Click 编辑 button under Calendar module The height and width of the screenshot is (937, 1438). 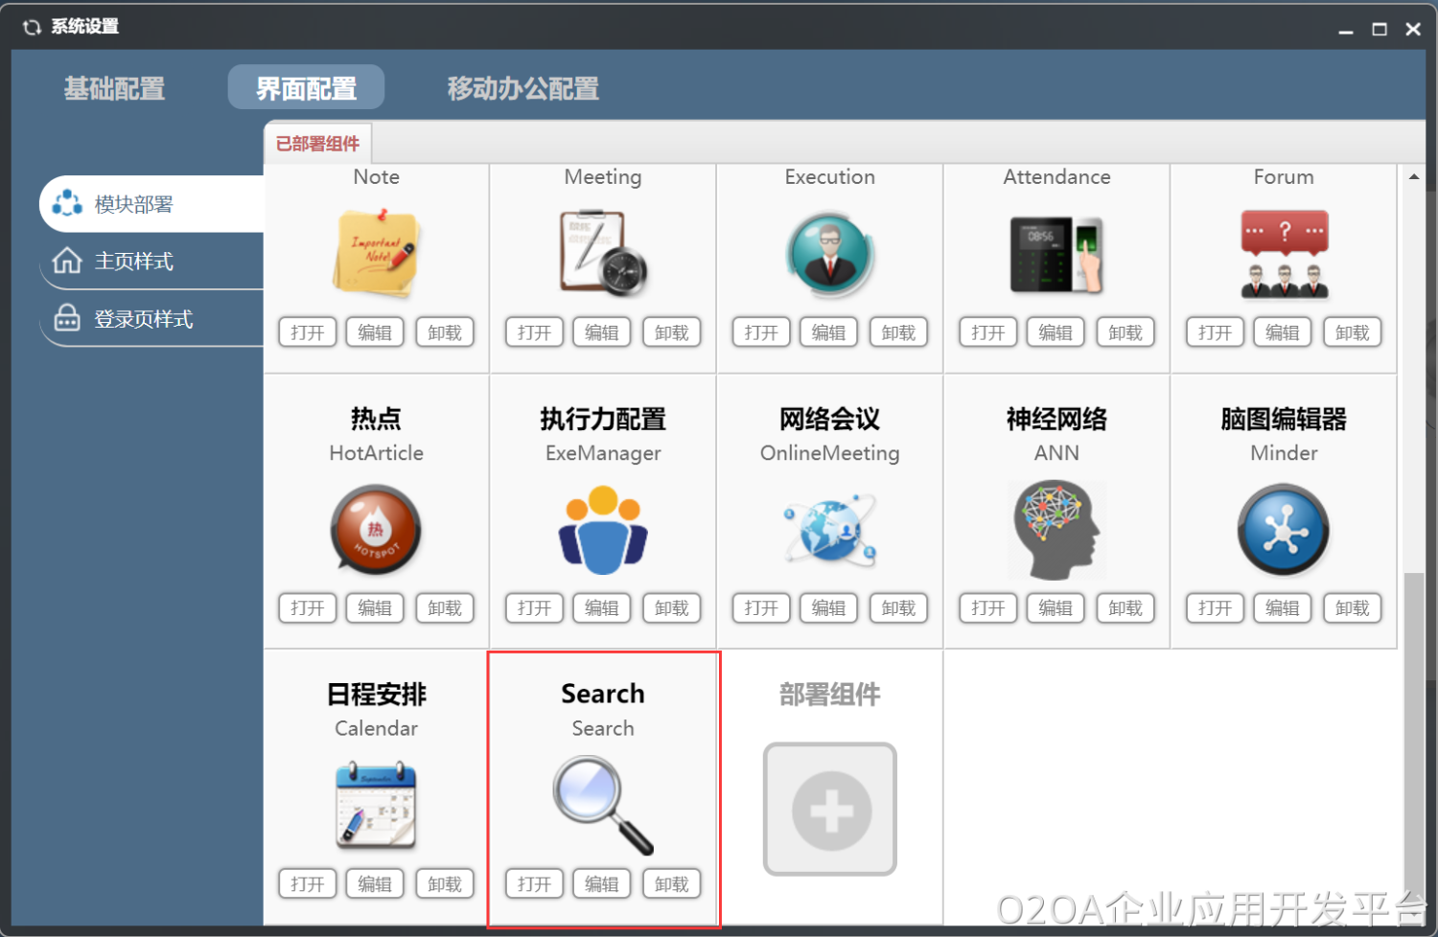point(375,883)
